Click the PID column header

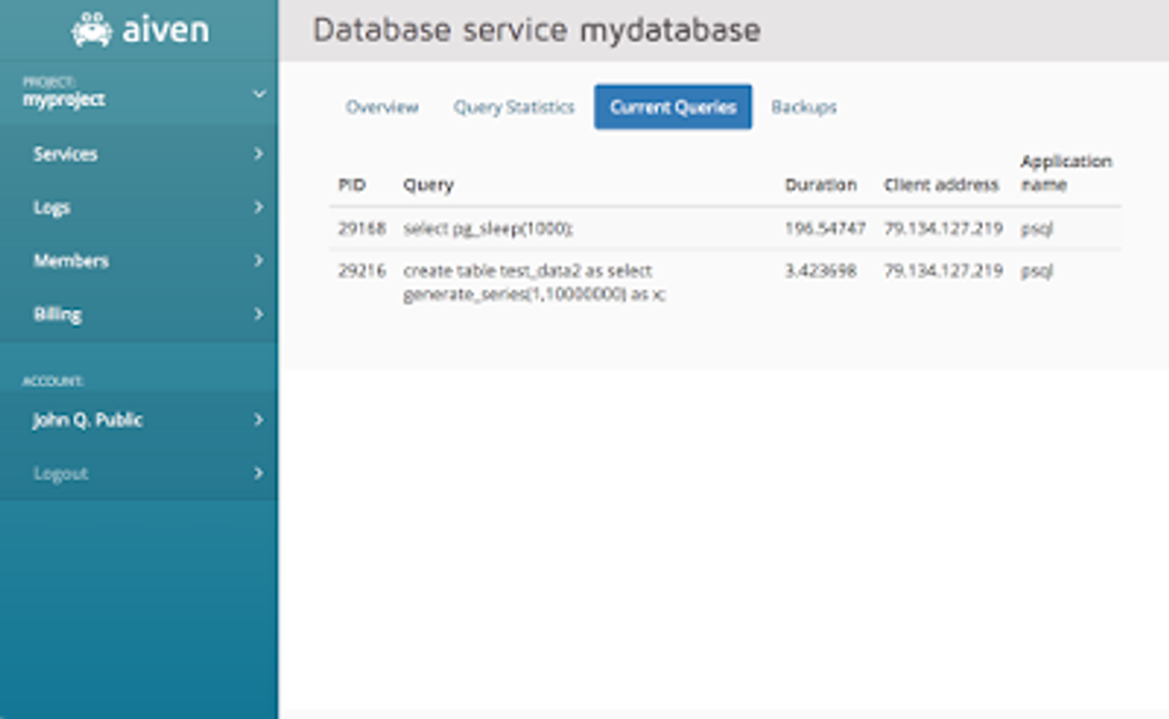click(x=353, y=184)
